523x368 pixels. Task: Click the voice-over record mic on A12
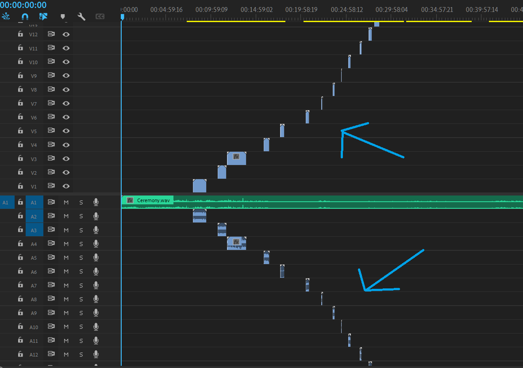[x=96, y=354]
